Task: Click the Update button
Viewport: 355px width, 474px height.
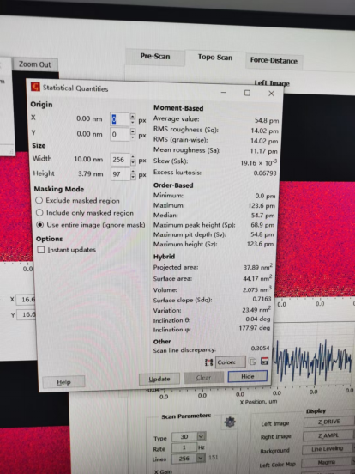Action: click(x=159, y=379)
